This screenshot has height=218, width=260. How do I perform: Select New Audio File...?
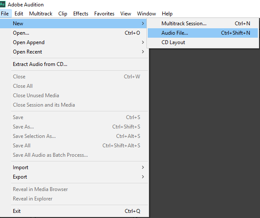[x=203, y=33]
